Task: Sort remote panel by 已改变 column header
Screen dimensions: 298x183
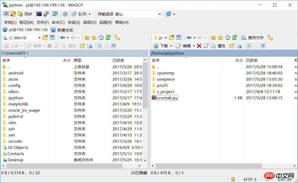Action: 269,60
